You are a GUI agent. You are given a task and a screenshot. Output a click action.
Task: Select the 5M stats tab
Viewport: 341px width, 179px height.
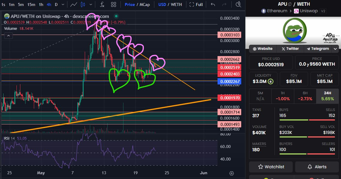tap(260, 96)
